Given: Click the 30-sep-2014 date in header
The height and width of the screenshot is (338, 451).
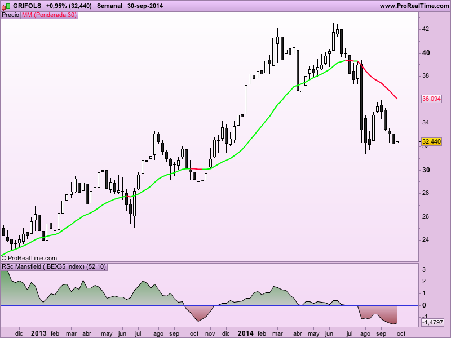Looking at the screenshot, I should pyautogui.click(x=145, y=6).
